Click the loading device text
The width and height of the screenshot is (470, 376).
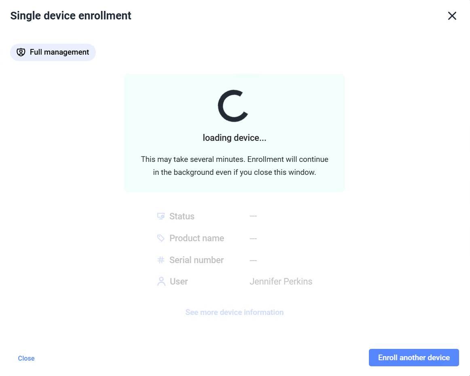pos(234,138)
